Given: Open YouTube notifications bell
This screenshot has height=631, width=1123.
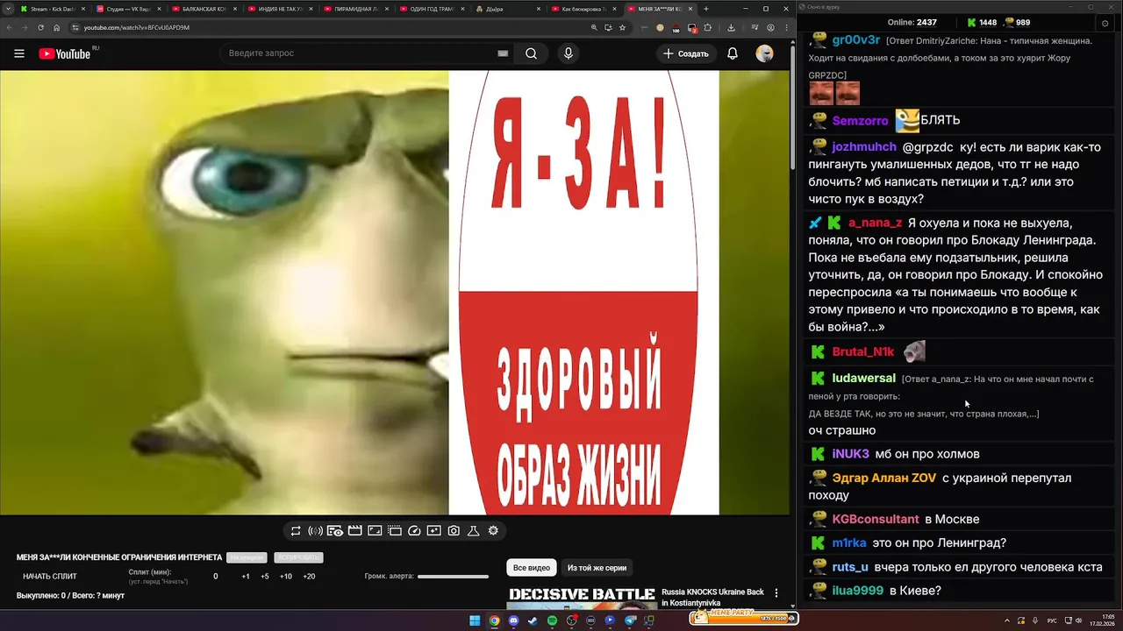Looking at the screenshot, I should point(733,53).
